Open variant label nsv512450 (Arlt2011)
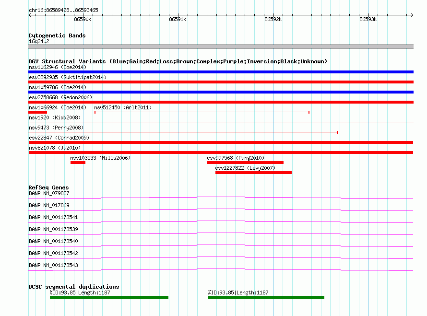The width and height of the screenshot is (427, 316). pos(123,107)
